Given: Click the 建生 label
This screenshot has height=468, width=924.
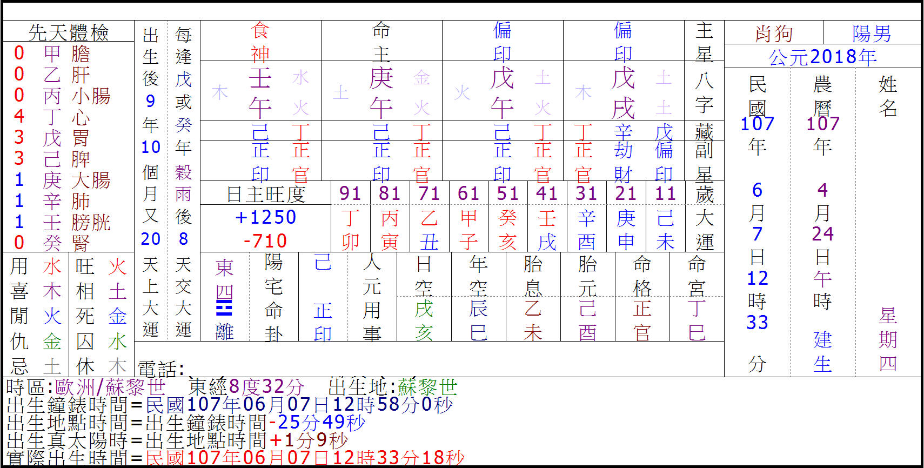Looking at the screenshot, I should 822,351.
